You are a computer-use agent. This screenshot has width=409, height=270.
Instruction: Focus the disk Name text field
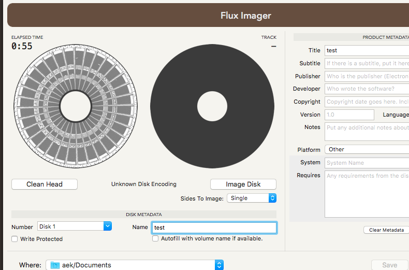(214, 228)
